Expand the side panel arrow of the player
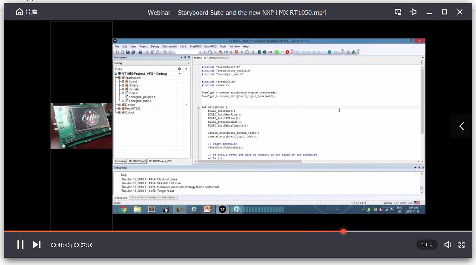Image resolution: width=476 pixels, height=265 pixels. [x=462, y=126]
